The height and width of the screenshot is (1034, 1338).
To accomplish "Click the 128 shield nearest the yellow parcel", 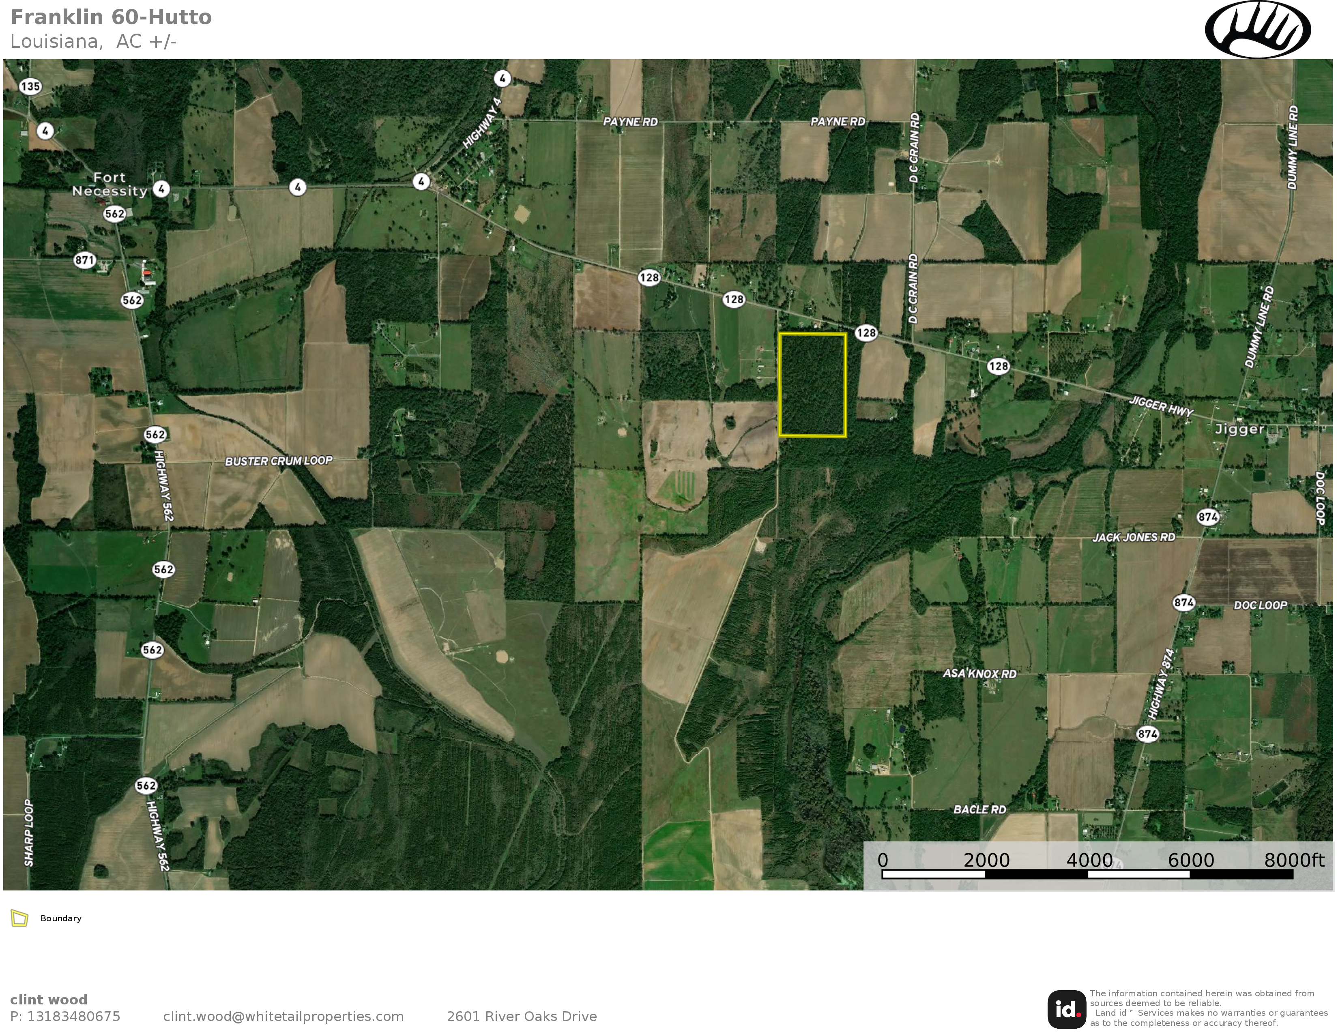I will 866,333.
